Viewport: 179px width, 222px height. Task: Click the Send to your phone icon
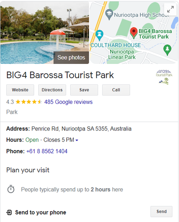[x=9, y=212]
